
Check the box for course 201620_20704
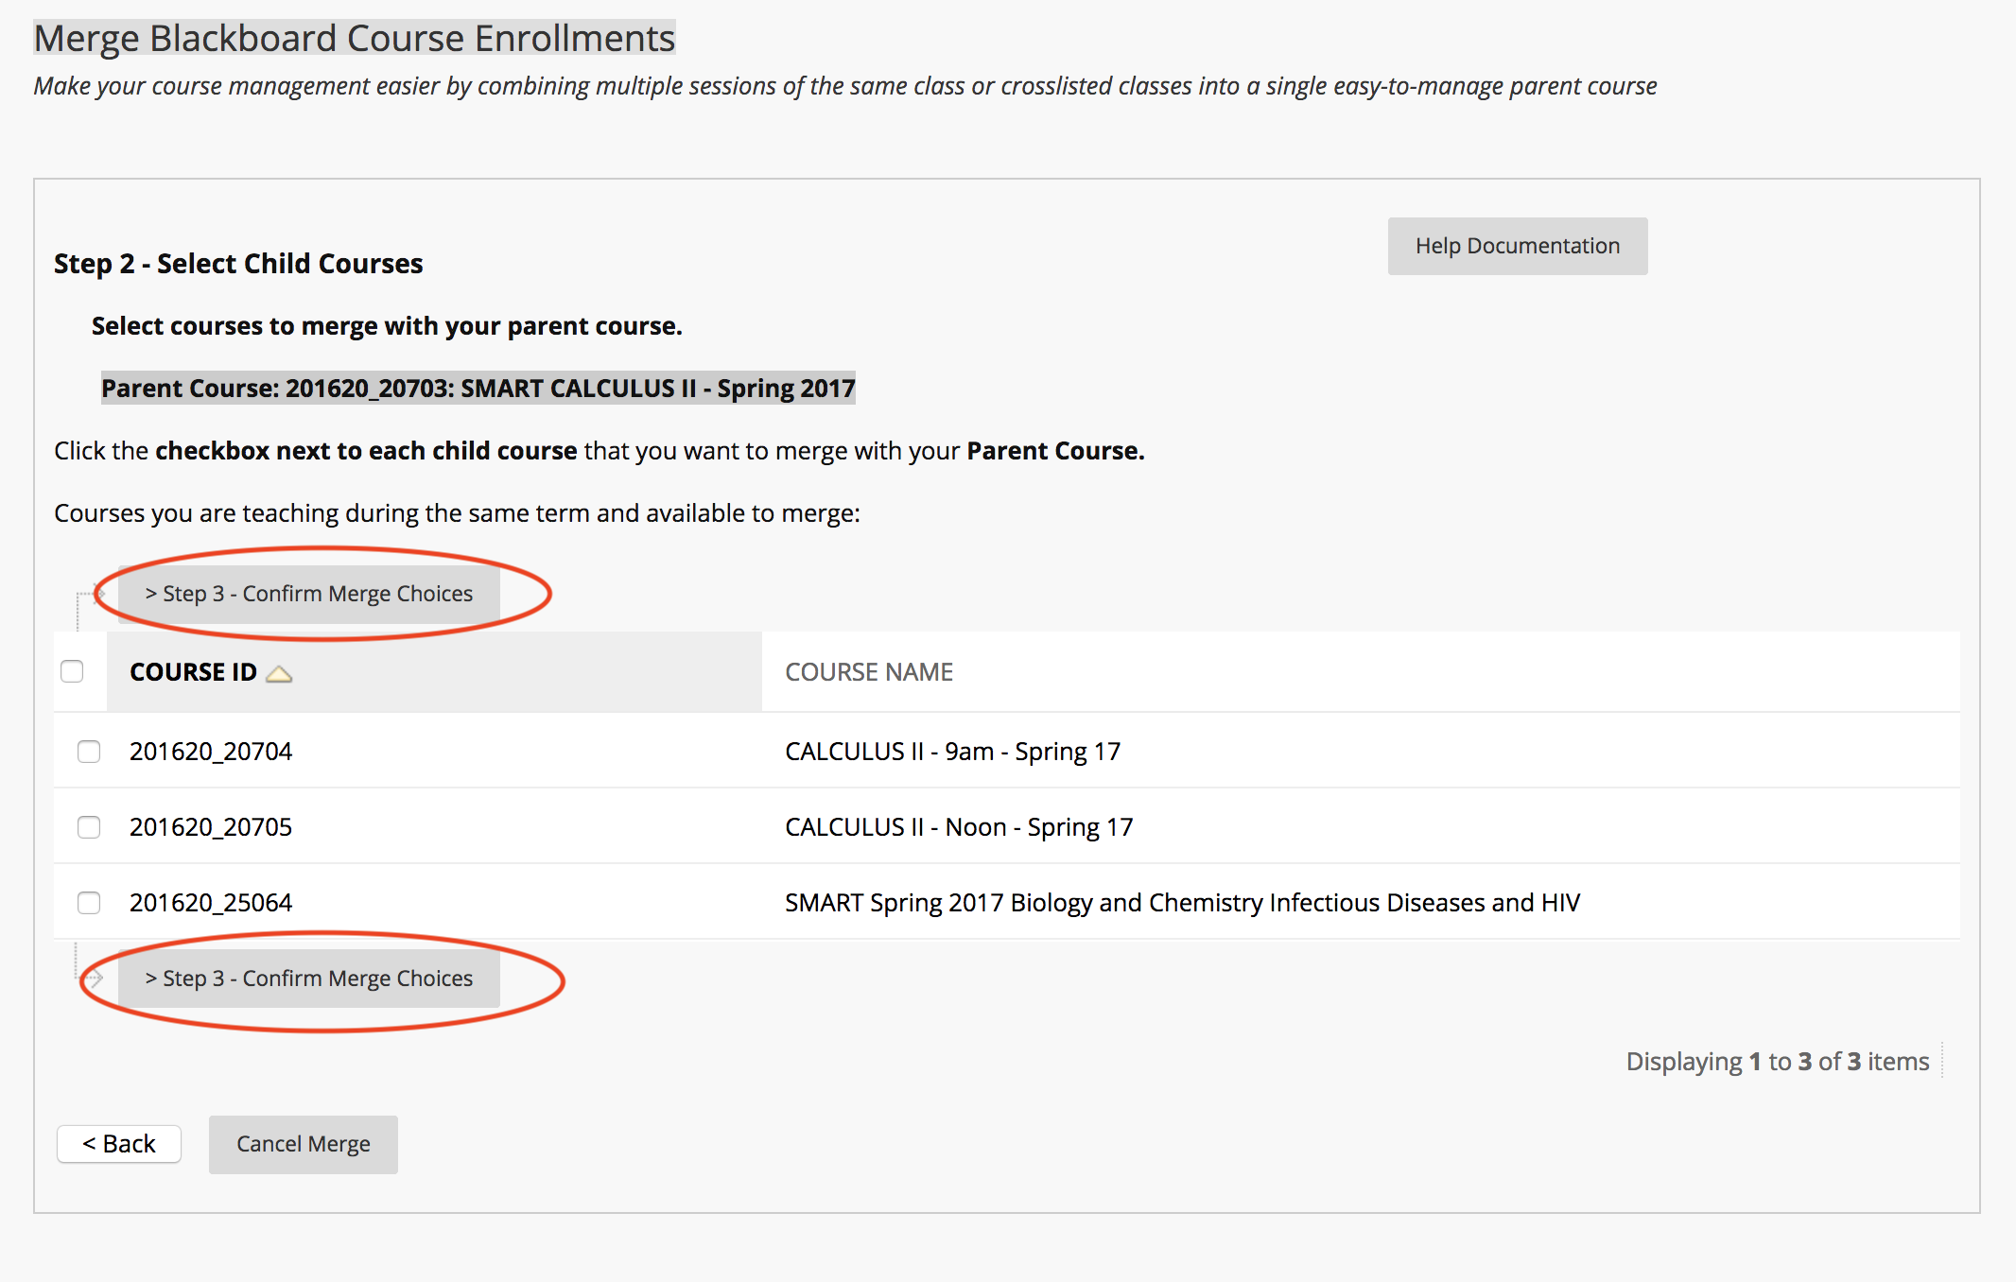click(x=89, y=752)
